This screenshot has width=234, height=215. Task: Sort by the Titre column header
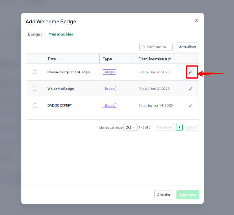coord(52,59)
